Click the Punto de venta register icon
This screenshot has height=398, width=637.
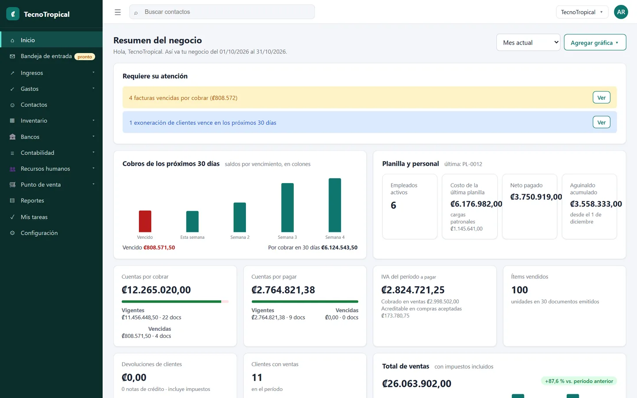point(12,185)
